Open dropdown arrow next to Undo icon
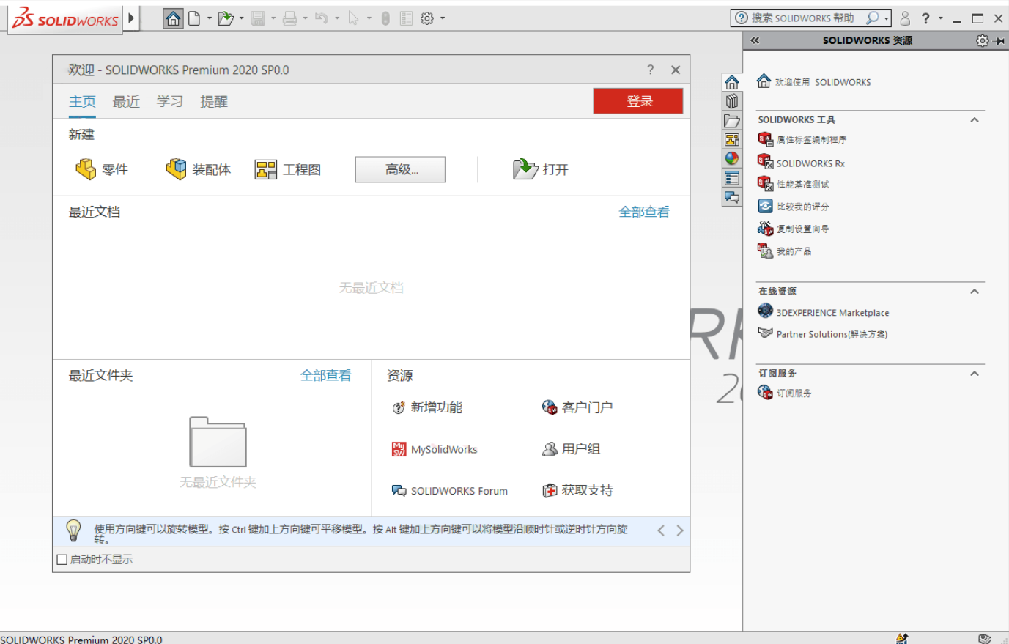1009x644 pixels. tap(337, 18)
